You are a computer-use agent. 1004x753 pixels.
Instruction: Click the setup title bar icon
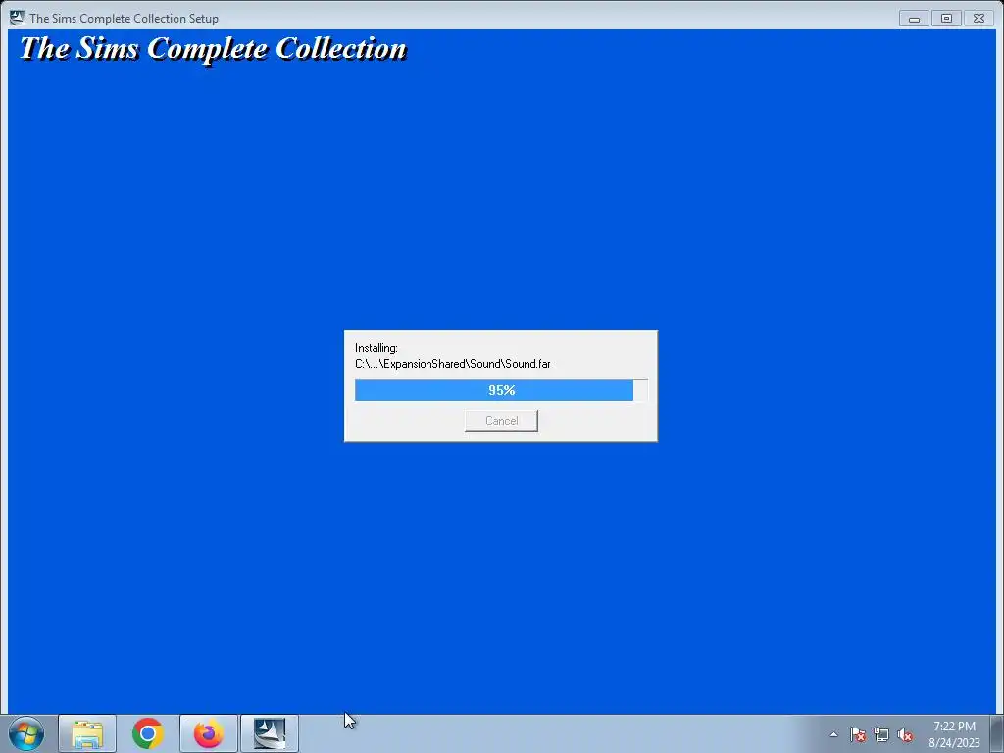coord(18,18)
